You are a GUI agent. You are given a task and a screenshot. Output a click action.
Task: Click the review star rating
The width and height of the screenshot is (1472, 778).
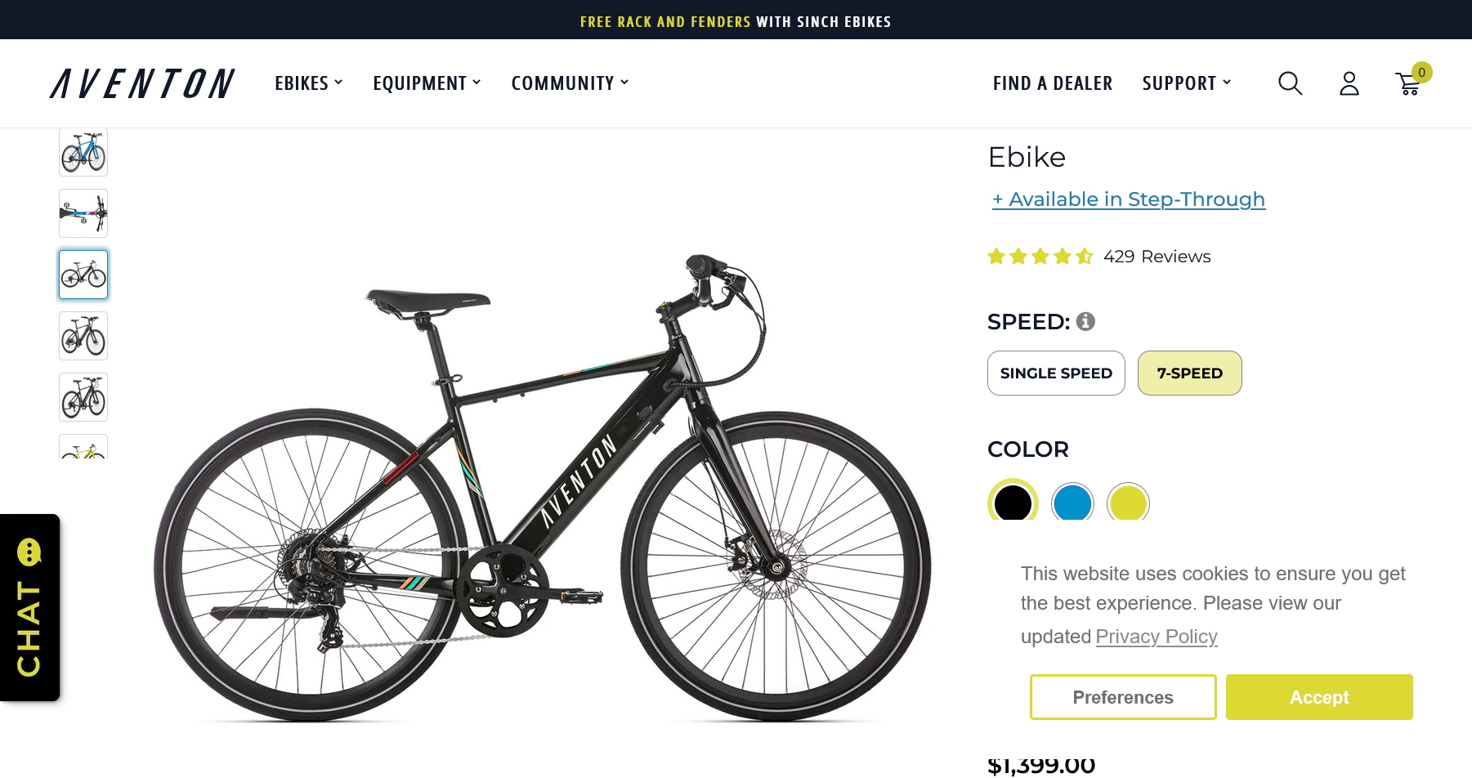[x=1040, y=257]
